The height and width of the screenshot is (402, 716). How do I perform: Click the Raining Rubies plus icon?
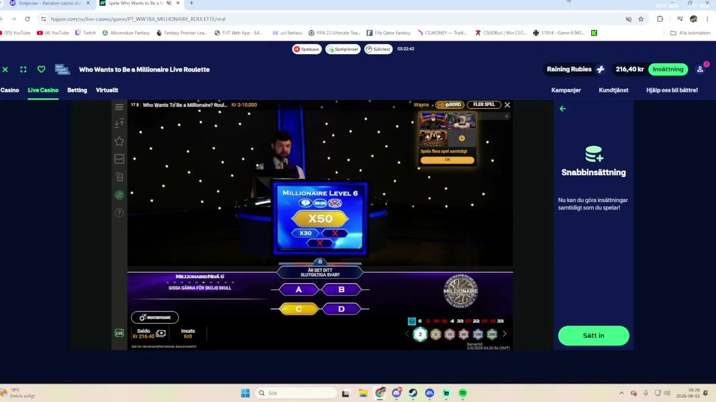pos(600,69)
